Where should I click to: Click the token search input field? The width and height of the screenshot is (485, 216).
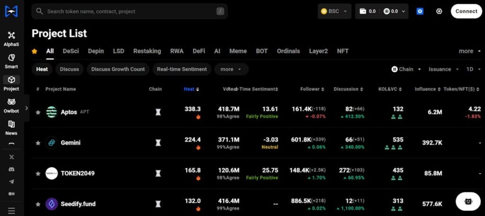tap(129, 11)
